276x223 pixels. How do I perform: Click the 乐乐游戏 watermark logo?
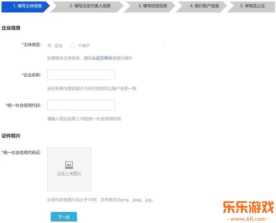click(x=248, y=206)
